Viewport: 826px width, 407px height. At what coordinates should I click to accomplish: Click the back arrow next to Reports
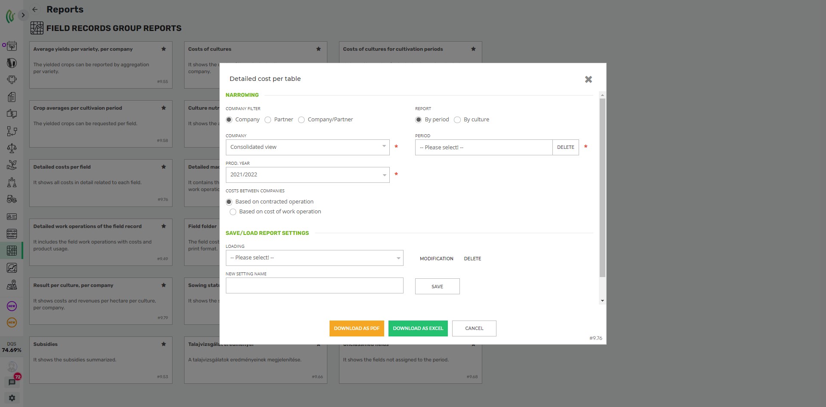[x=35, y=9]
